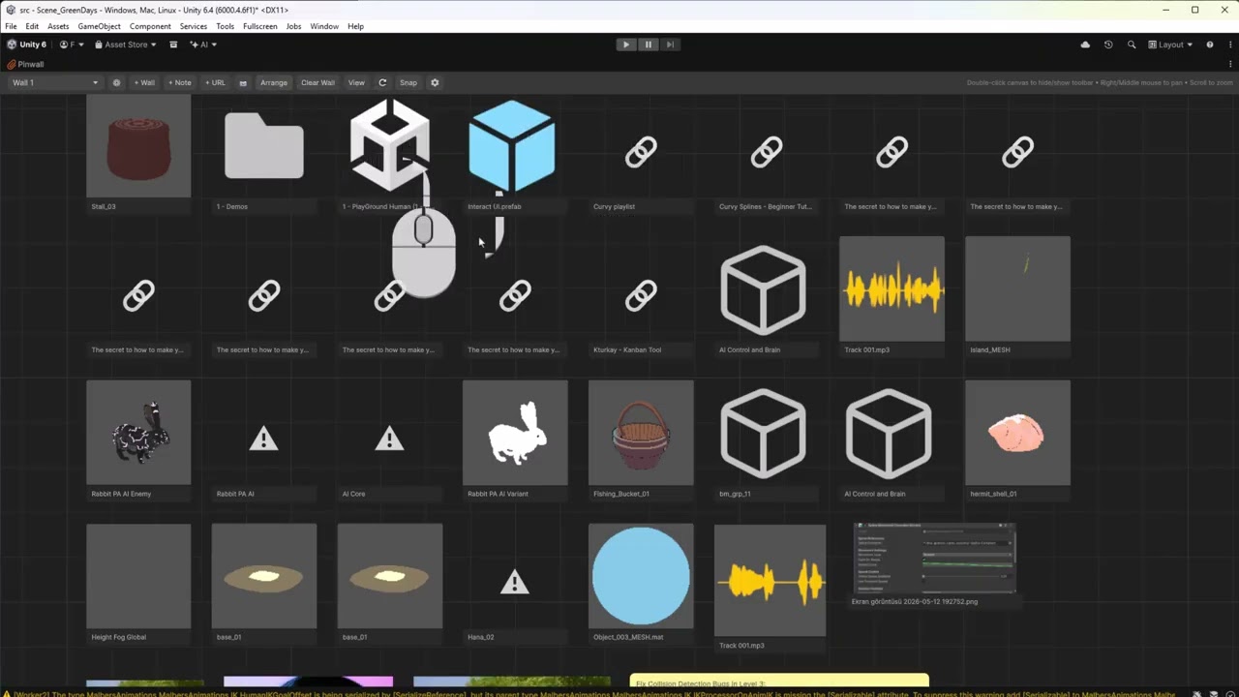Image resolution: width=1239 pixels, height=697 pixels.
Task: Select the Pinwall tab
Action: tap(26, 64)
